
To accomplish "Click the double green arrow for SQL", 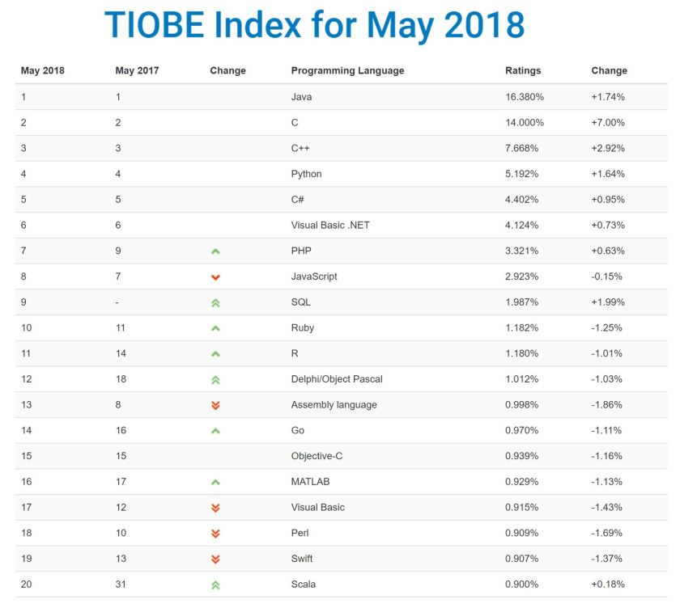I will (215, 302).
